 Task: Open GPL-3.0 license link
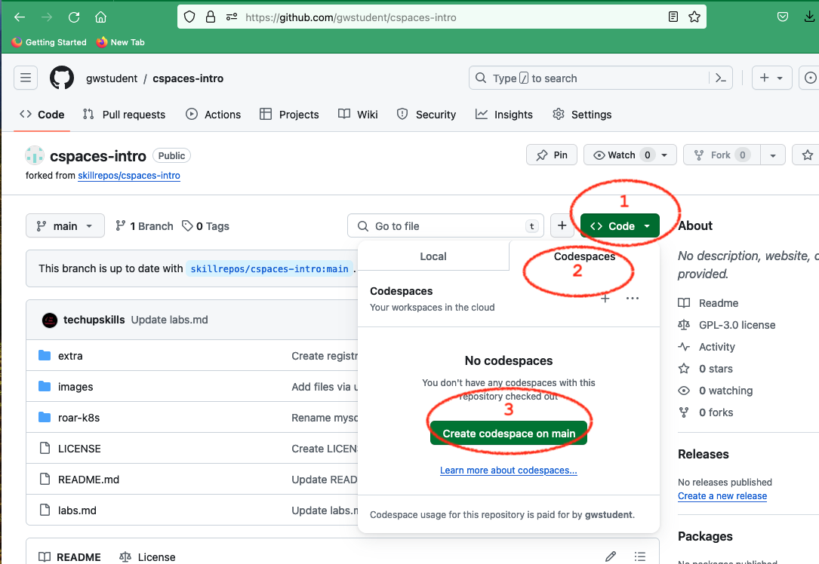tap(727, 325)
